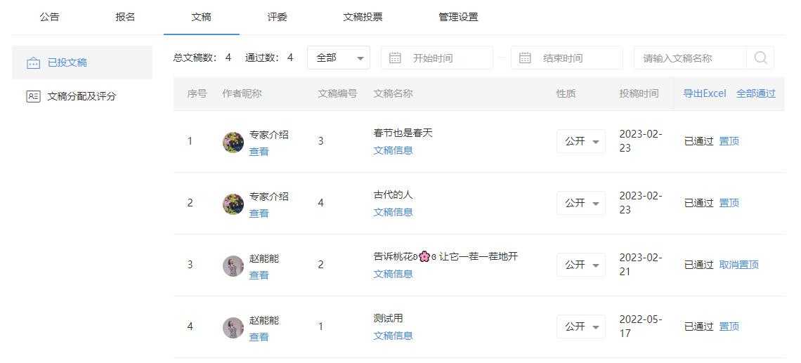Screen dimensions: 801x363
Task: Click the calendar icon for end time
Action: click(525, 58)
